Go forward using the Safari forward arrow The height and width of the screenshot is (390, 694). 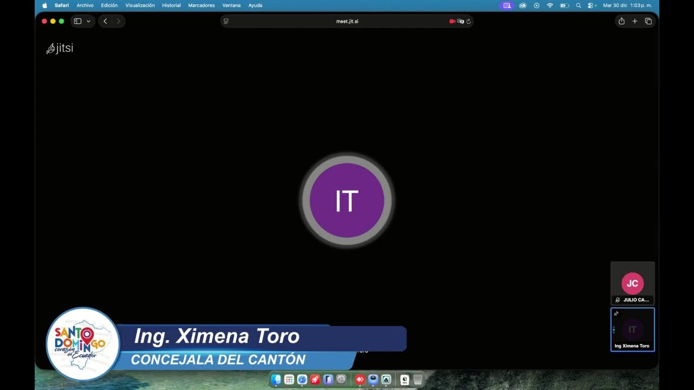tap(118, 21)
